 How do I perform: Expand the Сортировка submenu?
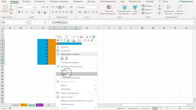click(x=77, y=89)
